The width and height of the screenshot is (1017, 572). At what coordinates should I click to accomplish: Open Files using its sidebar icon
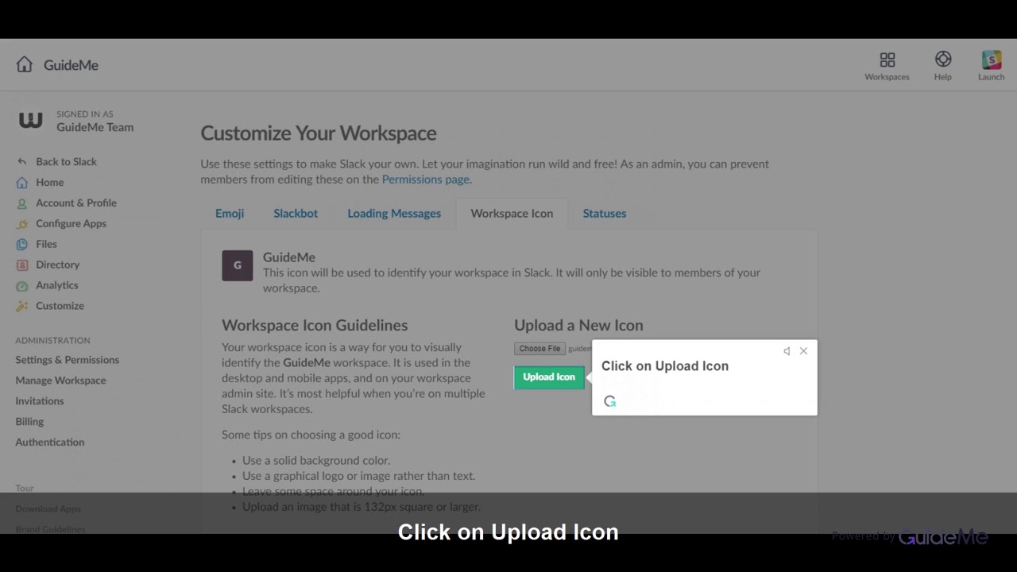point(21,244)
